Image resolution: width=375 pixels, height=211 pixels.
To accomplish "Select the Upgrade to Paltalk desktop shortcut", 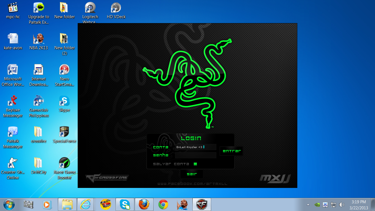I will (x=39, y=13).
